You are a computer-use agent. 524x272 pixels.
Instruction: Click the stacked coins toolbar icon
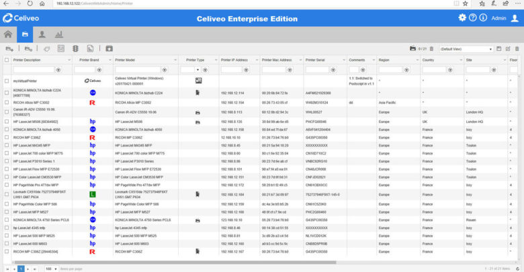[x=75, y=49]
